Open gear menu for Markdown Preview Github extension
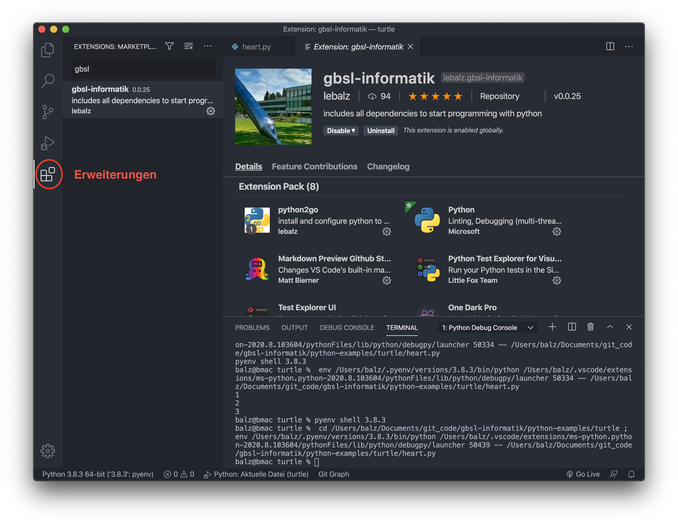This screenshot has height=525, width=678. click(386, 280)
